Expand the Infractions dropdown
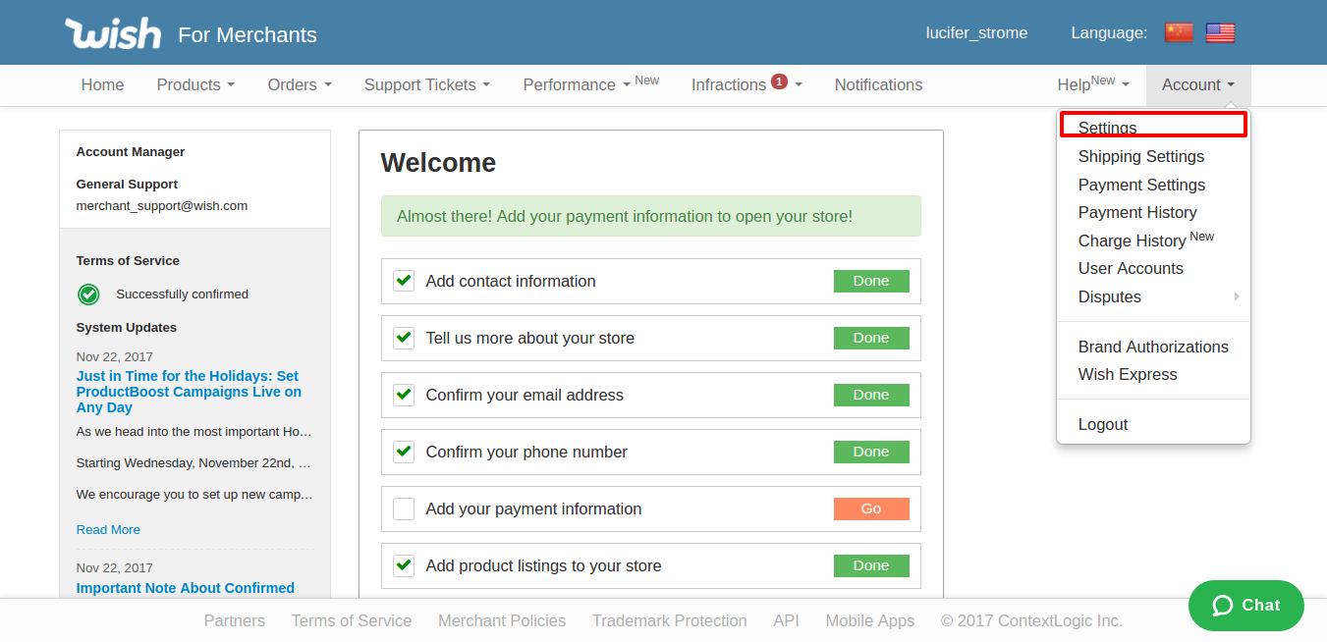The width and height of the screenshot is (1327, 642). click(x=746, y=85)
